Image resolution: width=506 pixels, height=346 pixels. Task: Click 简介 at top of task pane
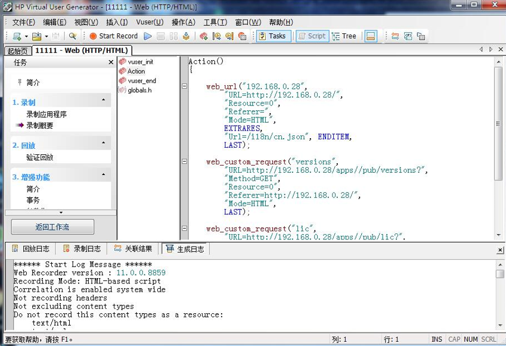coord(33,83)
